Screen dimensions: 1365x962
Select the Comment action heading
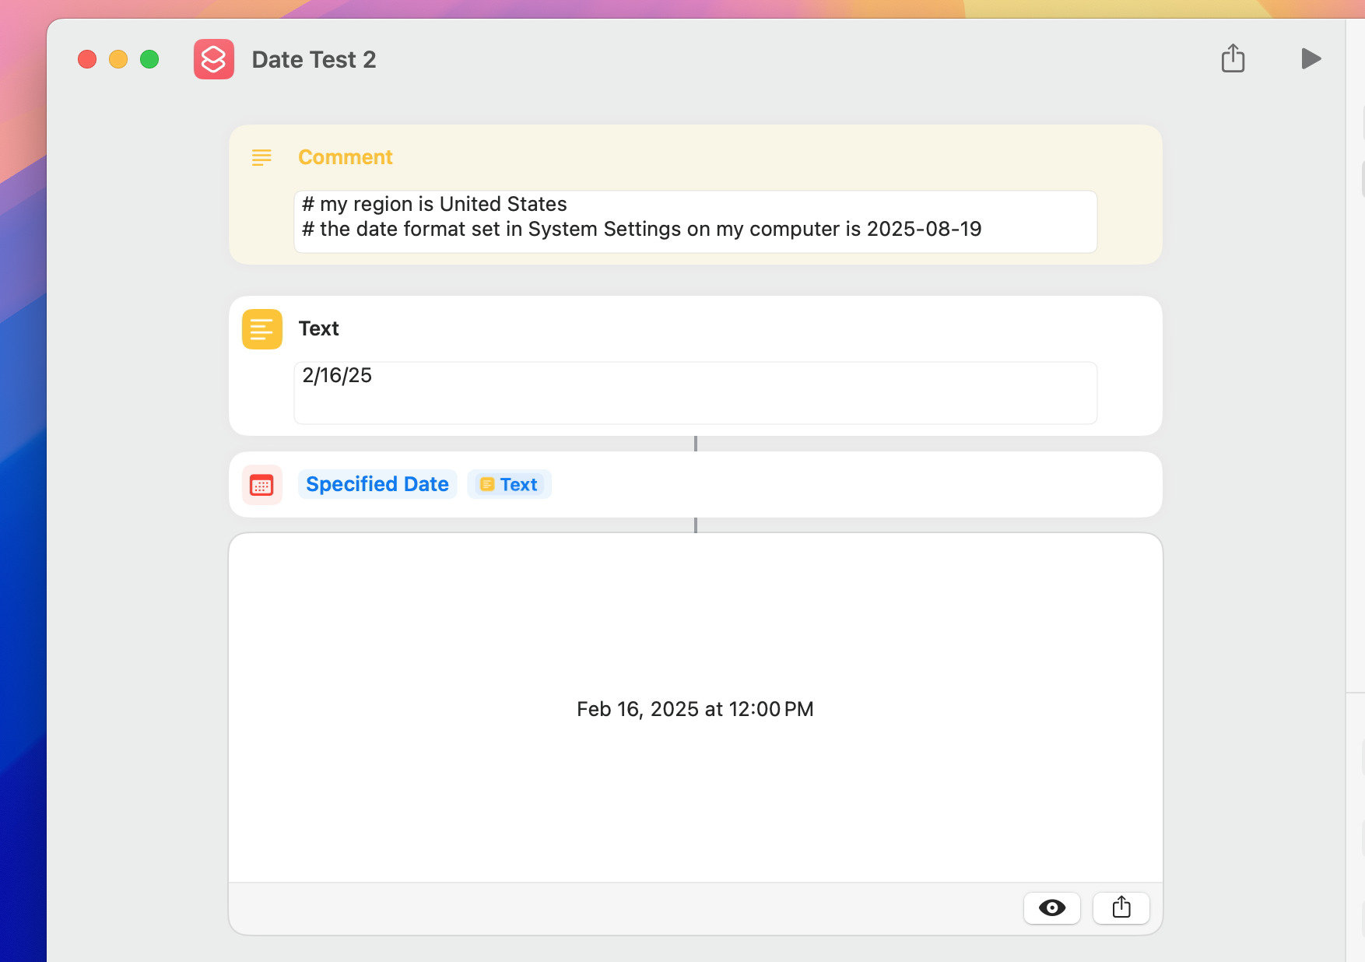346,157
